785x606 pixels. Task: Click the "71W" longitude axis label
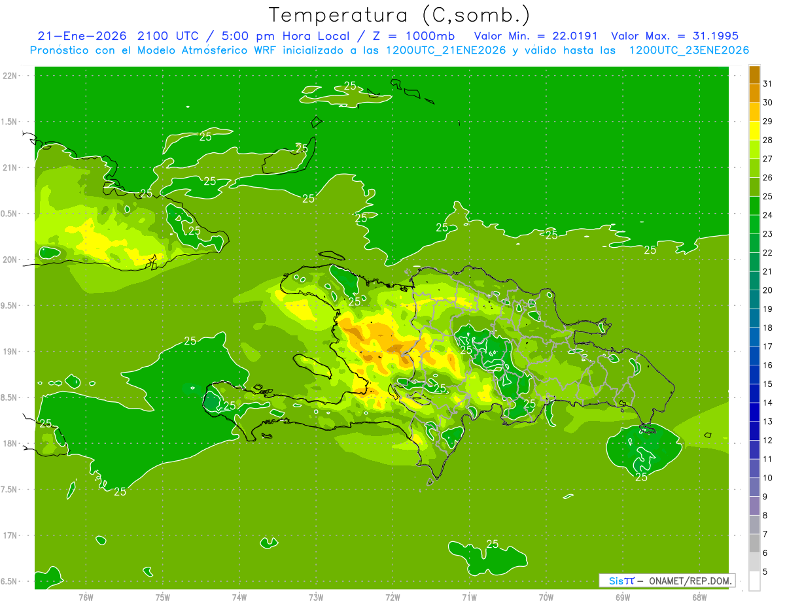pyautogui.click(x=469, y=598)
